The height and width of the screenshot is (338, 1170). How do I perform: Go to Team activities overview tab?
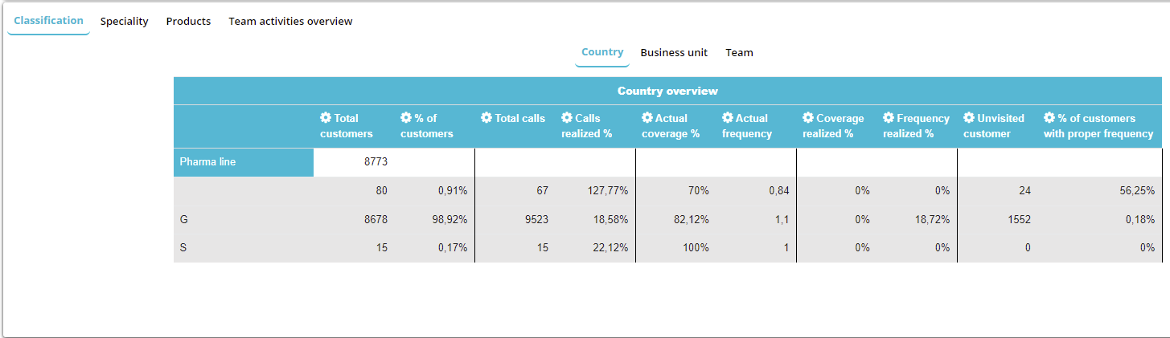coord(290,22)
